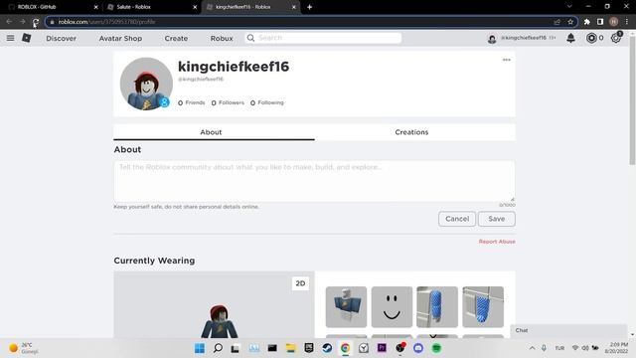The image size is (636, 358).
Task: Open the Chat panel
Action: tap(568, 330)
